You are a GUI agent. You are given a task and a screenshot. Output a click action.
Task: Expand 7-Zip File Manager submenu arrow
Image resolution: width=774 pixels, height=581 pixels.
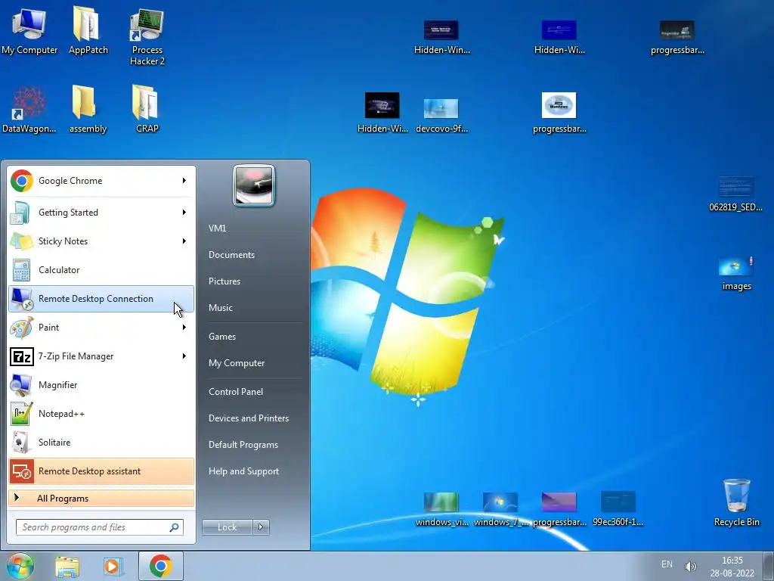(184, 356)
